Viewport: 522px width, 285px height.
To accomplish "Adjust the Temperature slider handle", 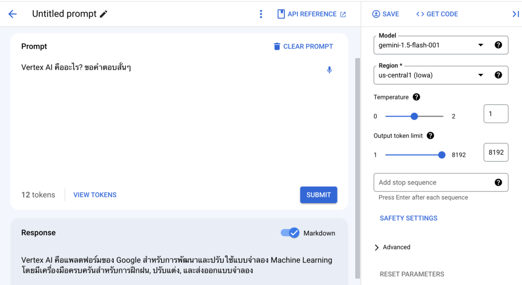I will tap(414, 116).
